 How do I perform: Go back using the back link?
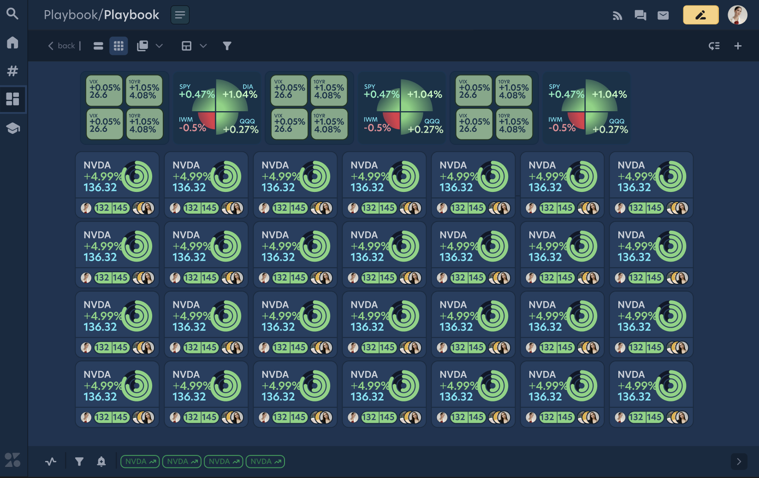point(62,46)
